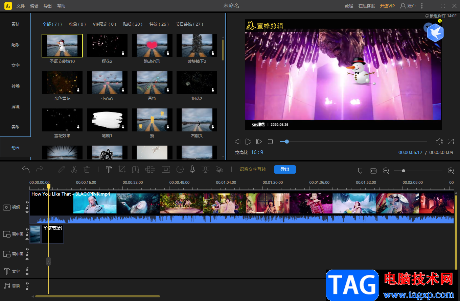Click the freeze frame toolbar icon
The image size is (460, 301).
pyautogui.click(x=166, y=169)
